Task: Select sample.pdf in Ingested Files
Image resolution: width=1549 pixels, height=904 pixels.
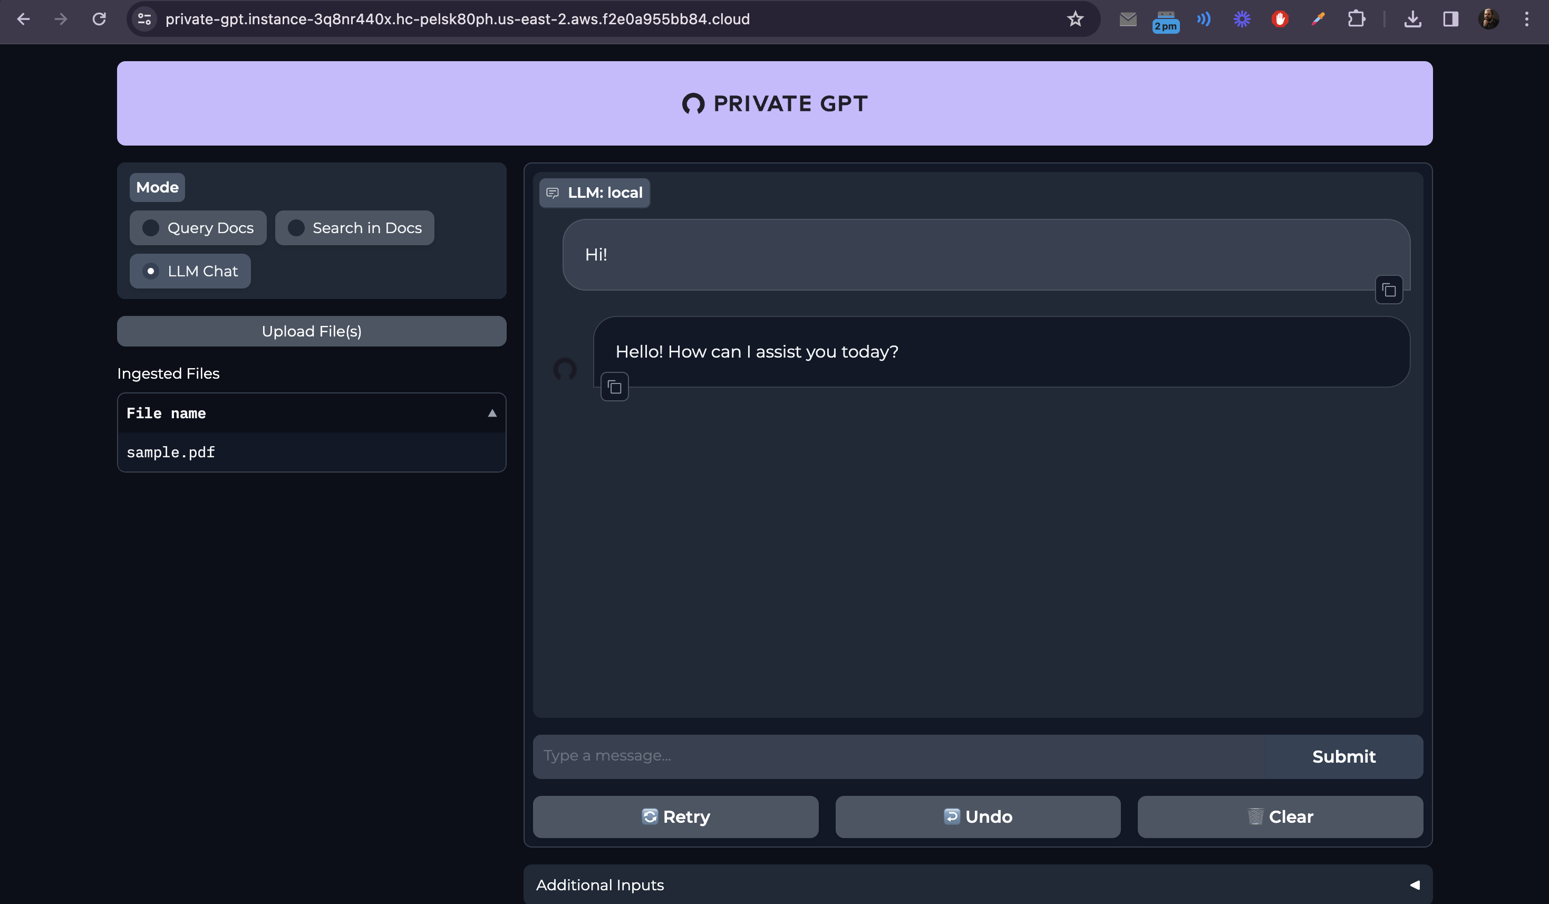Action: click(x=312, y=453)
